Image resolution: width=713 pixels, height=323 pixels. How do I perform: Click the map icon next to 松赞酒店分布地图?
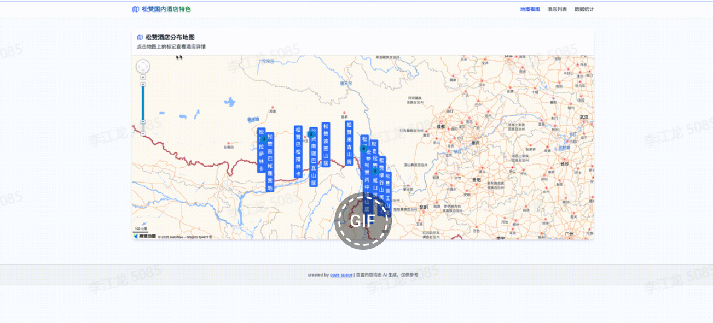(140, 38)
